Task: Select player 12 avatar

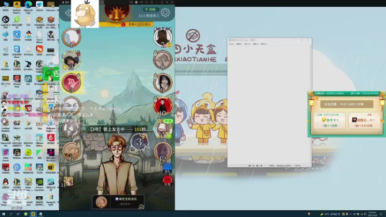Action: coord(163,152)
